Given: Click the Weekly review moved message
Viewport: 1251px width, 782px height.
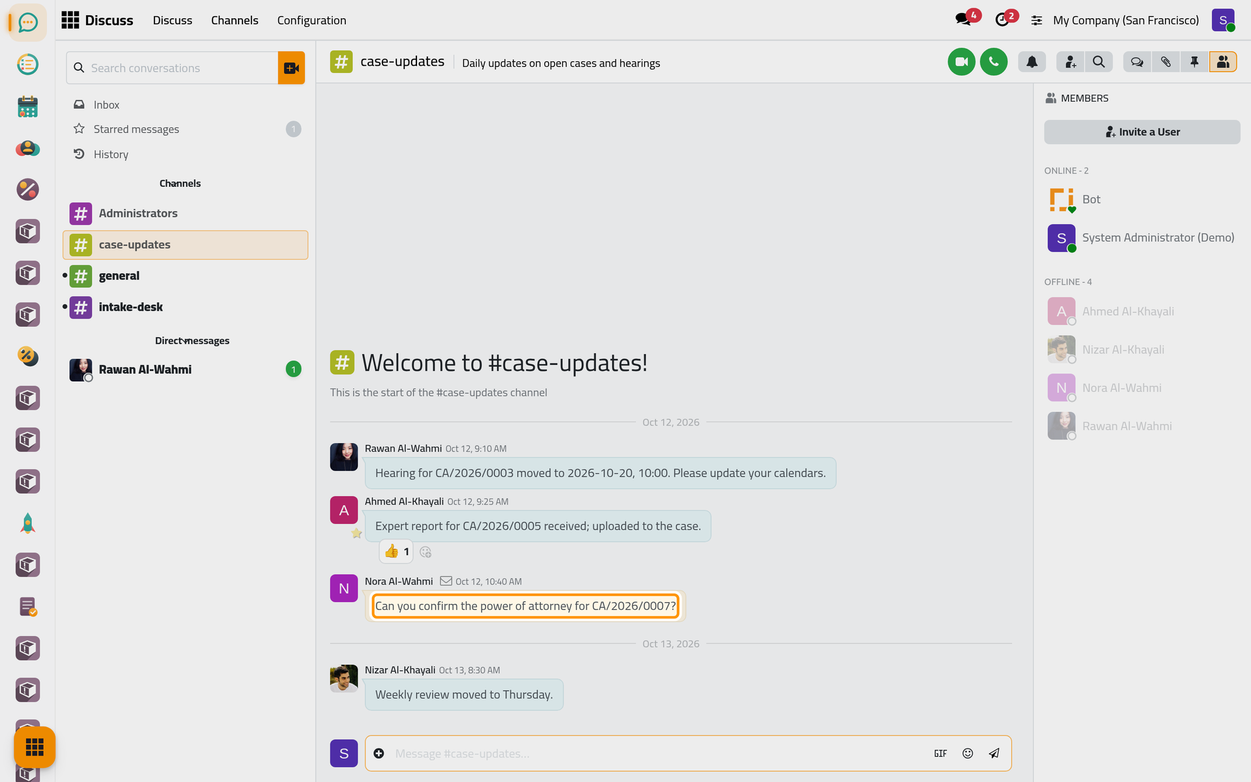Looking at the screenshot, I should coord(464,695).
